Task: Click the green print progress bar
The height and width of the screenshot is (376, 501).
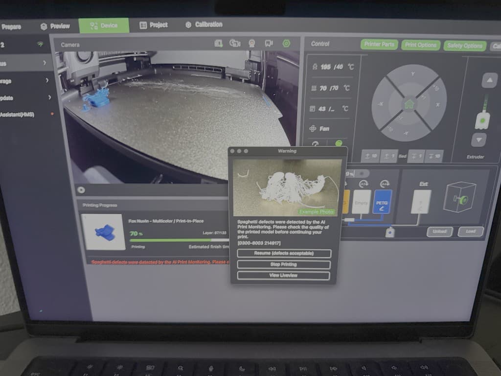Action: click(179, 240)
